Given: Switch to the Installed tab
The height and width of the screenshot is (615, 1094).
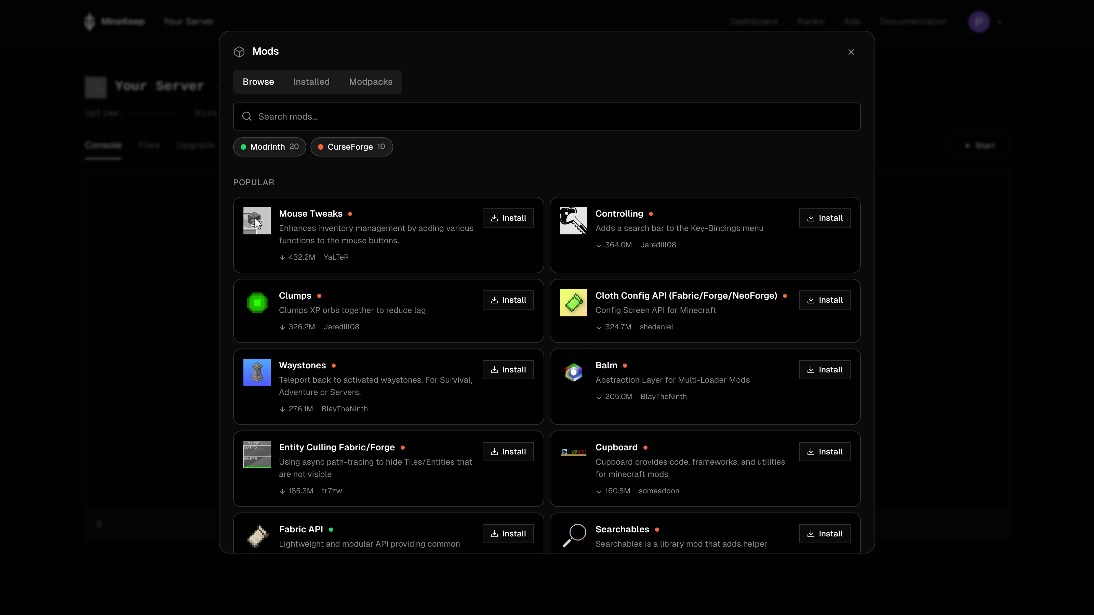Looking at the screenshot, I should [311, 82].
